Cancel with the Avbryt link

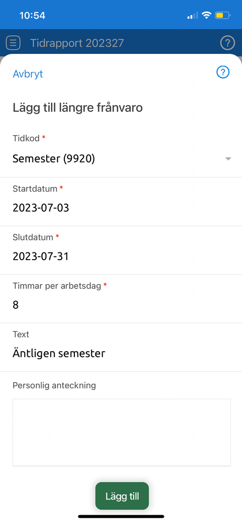(x=28, y=74)
